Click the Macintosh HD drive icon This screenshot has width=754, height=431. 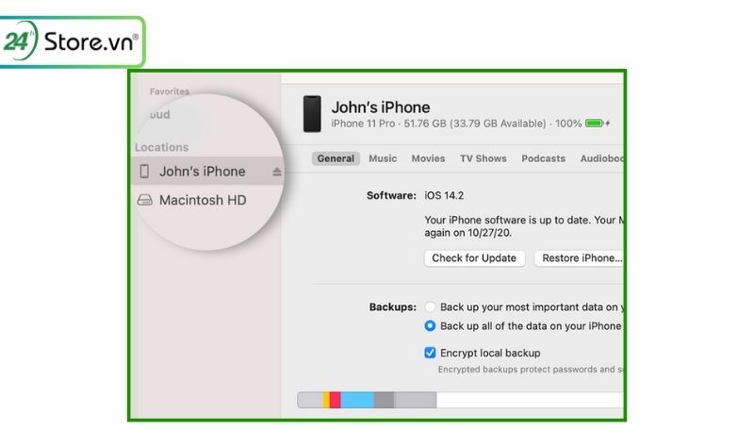point(145,200)
